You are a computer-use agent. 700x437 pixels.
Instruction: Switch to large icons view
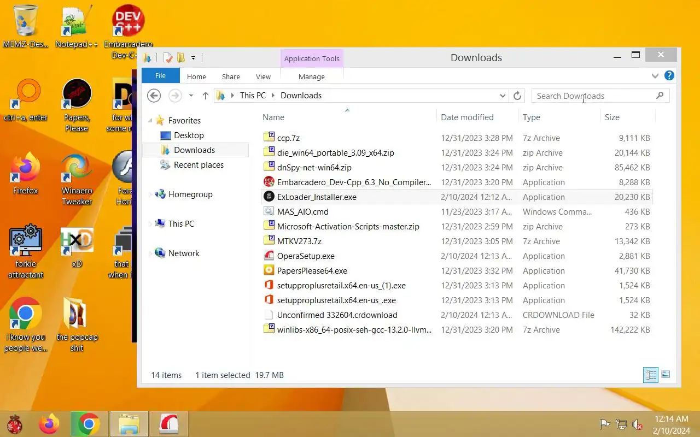pos(666,375)
